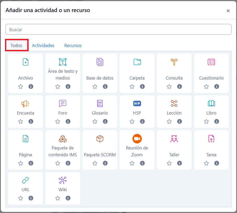Select the Archivo resource icon

point(25,62)
